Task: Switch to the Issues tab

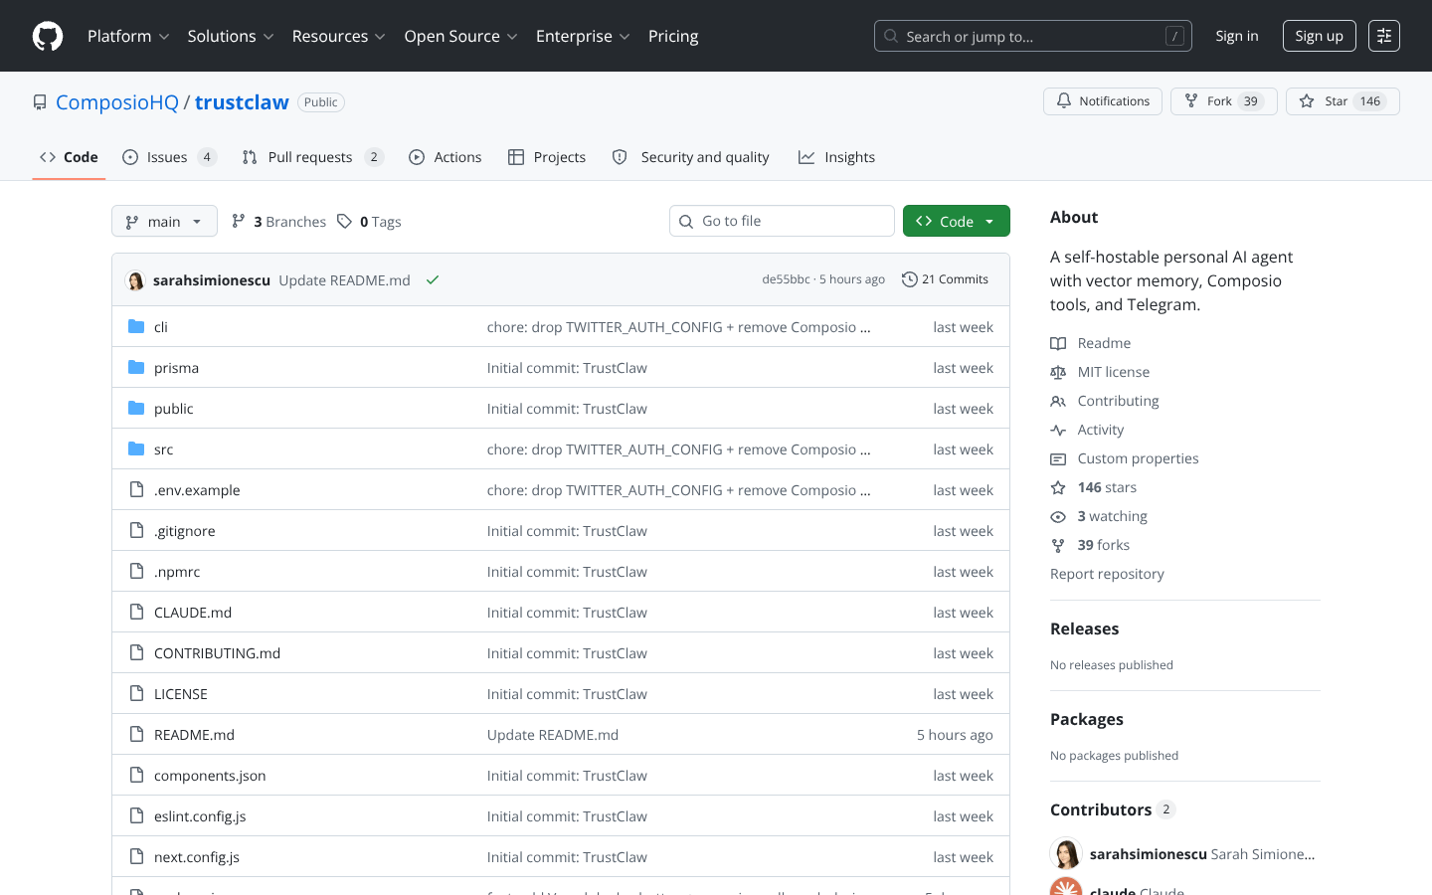Action: coord(168,157)
